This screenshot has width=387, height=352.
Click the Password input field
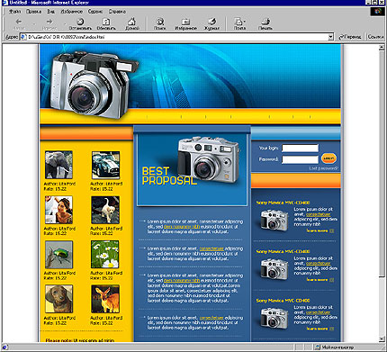click(300, 159)
